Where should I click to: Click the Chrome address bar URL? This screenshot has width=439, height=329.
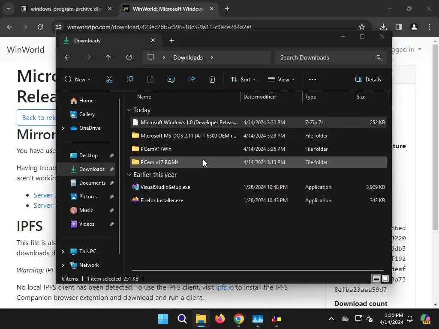[x=159, y=27]
